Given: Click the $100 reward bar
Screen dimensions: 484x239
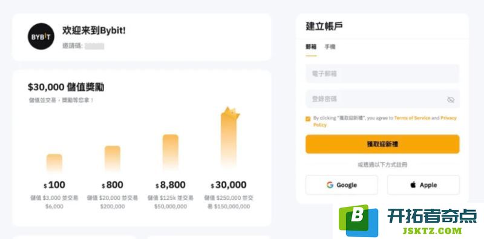Looking at the screenshot, I should coord(54,163).
